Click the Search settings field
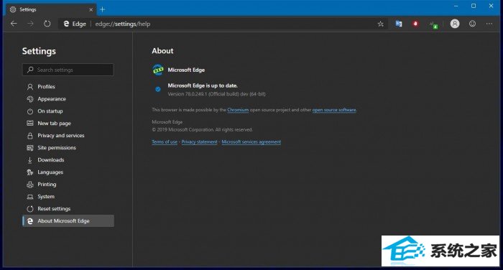The height and width of the screenshot is (270, 503). click(68, 70)
